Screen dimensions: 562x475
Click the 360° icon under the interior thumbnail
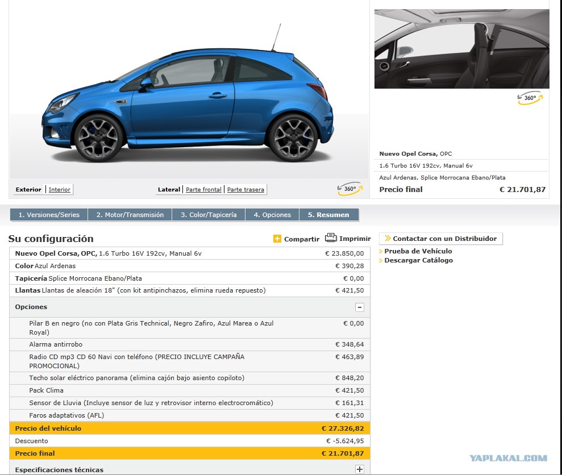[530, 98]
